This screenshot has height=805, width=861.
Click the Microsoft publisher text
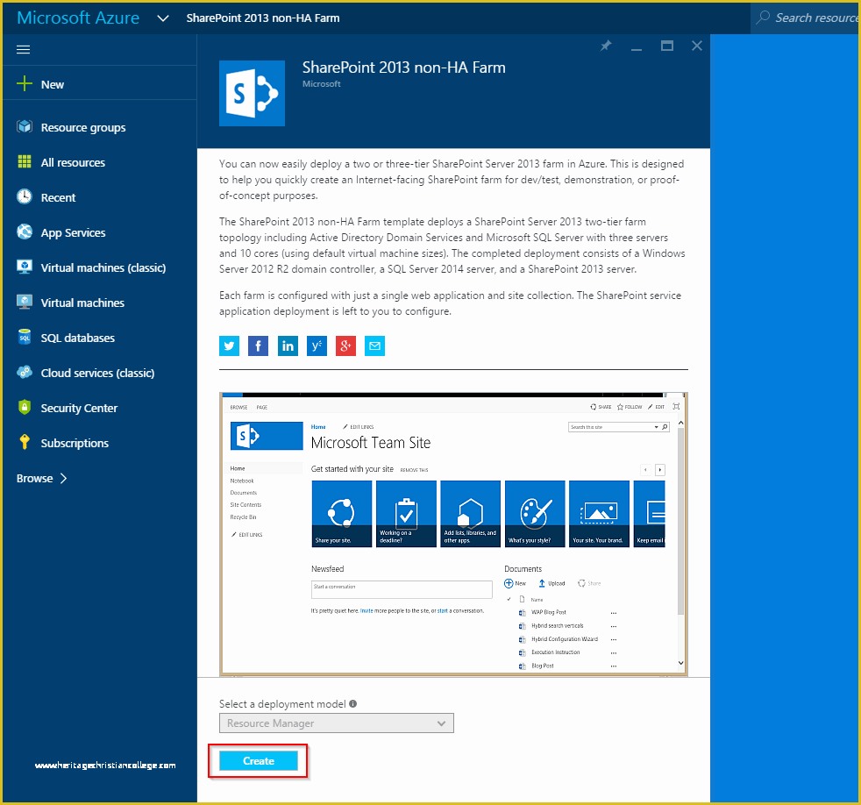click(x=321, y=84)
